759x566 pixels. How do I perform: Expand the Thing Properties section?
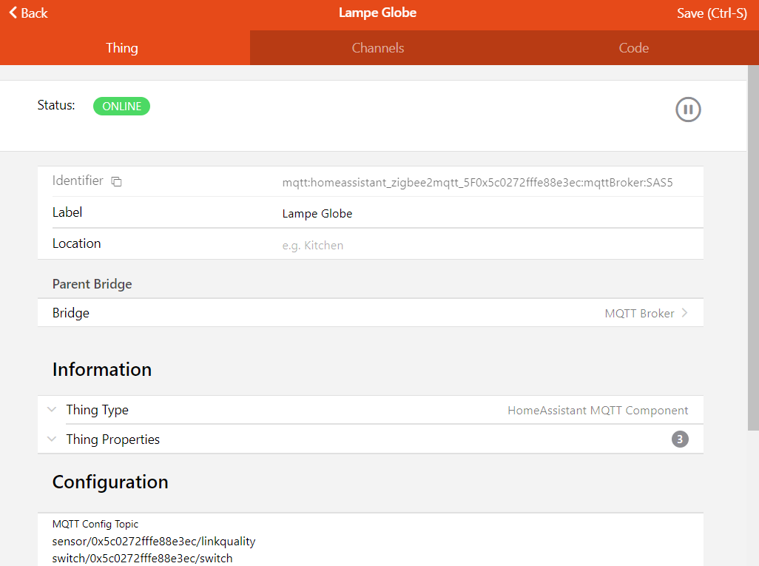[52, 439]
